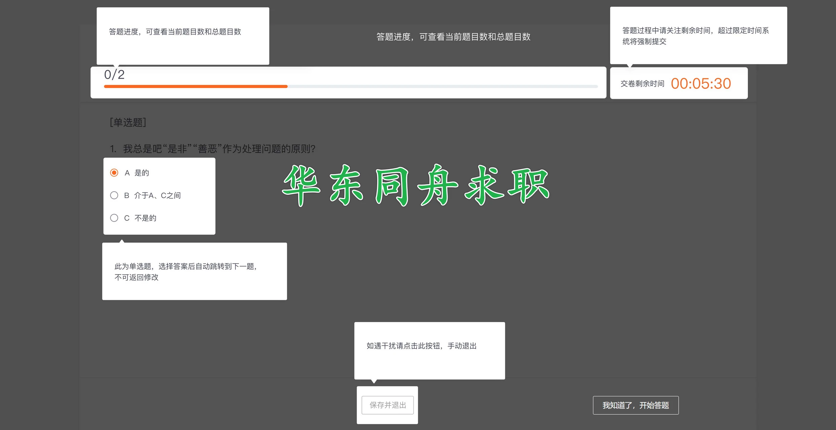The image size is (836, 430).
Task: Click the 00:05:30 countdown timer
Action: pyautogui.click(x=701, y=83)
